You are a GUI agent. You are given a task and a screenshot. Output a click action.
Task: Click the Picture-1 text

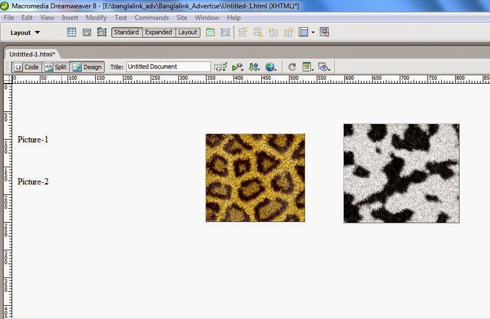[x=33, y=140]
